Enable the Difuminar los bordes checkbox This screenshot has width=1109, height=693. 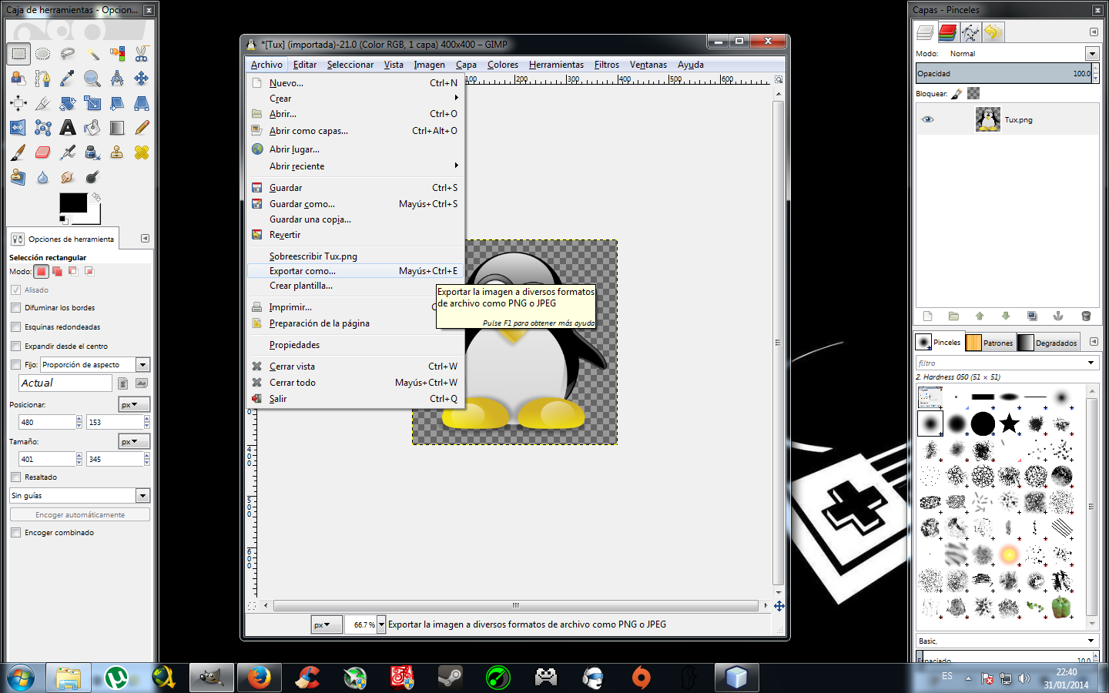[x=16, y=307]
